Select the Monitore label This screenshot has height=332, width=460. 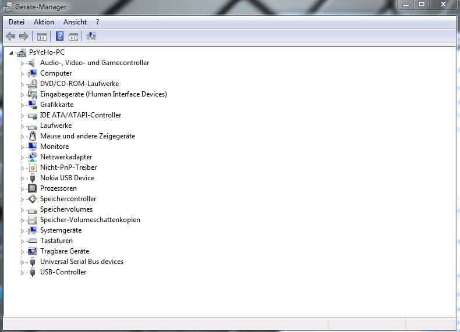[x=55, y=146]
